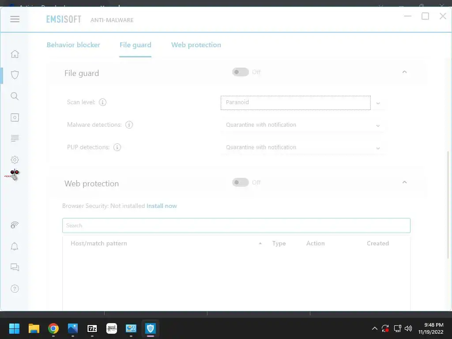452x339 pixels.
Task: Open the Scan level Paranoid dropdown
Action: click(302, 102)
